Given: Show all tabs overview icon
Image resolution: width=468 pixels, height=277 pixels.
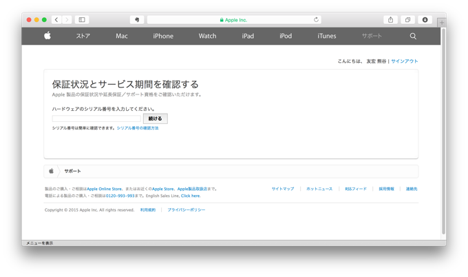Looking at the screenshot, I should click(x=407, y=20).
